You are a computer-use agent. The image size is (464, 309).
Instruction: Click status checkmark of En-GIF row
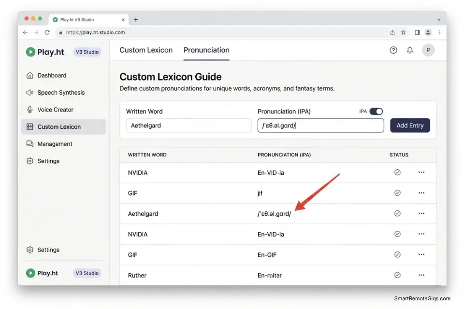coord(397,254)
